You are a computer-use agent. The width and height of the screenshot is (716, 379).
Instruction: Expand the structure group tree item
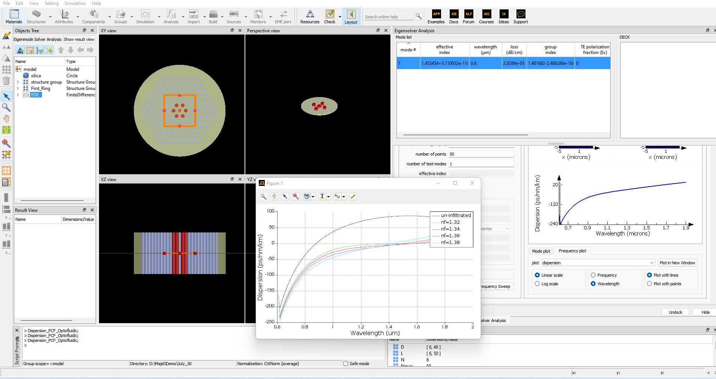pyautogui.click(x=18, y=82)
